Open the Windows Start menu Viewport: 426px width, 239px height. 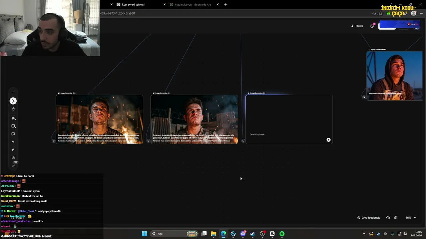click(144, 234)
